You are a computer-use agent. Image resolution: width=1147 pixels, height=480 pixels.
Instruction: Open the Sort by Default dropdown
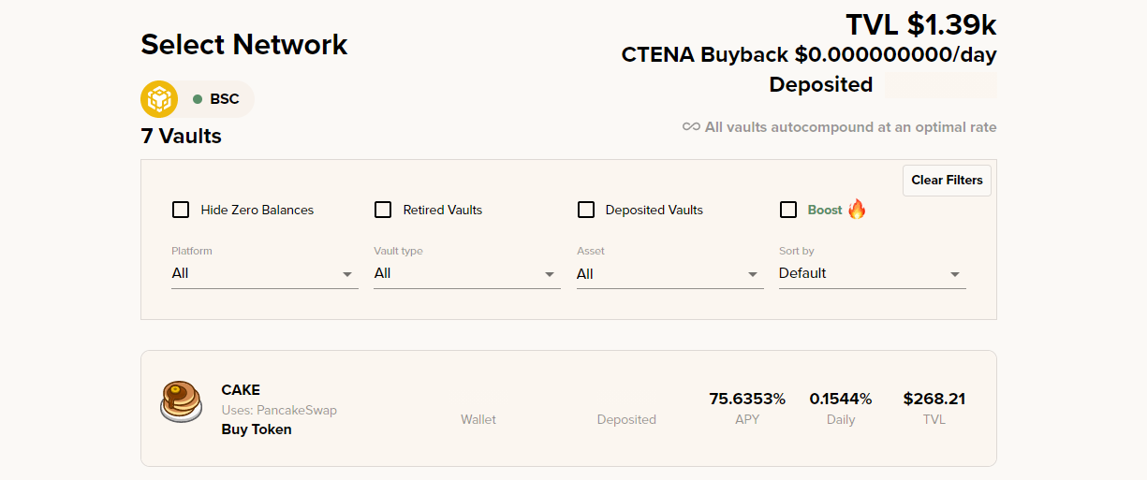(873, 274)
